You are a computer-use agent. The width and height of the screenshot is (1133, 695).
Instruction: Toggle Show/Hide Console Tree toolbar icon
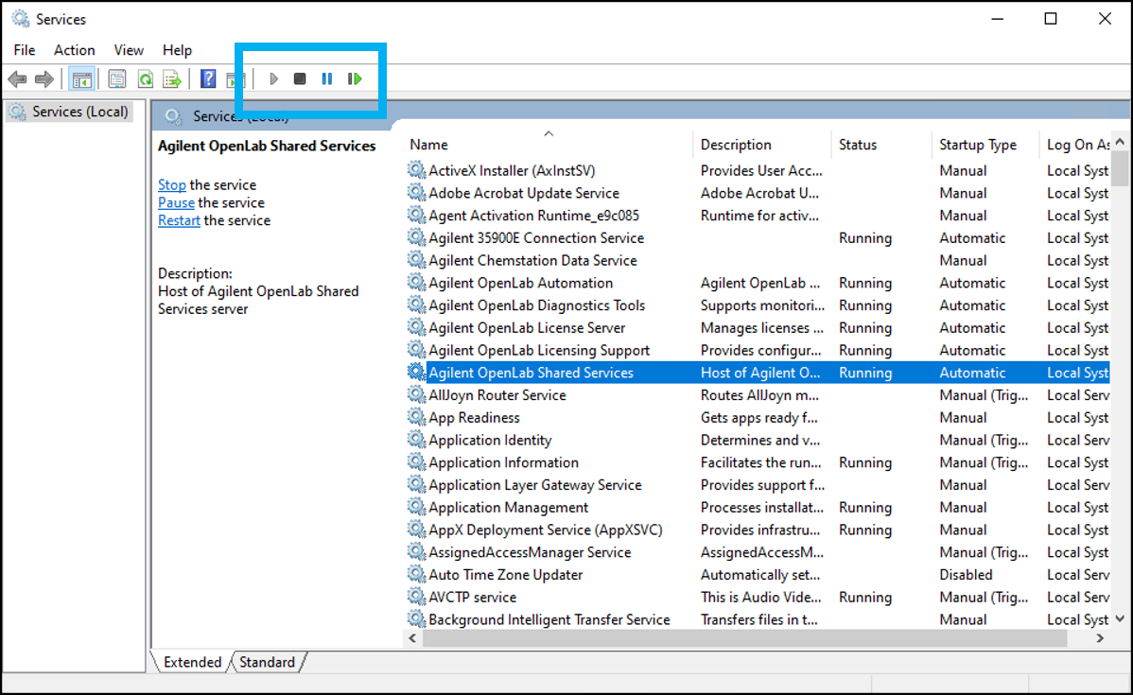pyautogui.click(x=81, y=78)
